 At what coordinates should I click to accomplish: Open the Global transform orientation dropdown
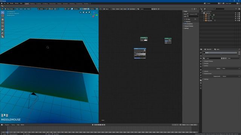click(x=41, y=9)
